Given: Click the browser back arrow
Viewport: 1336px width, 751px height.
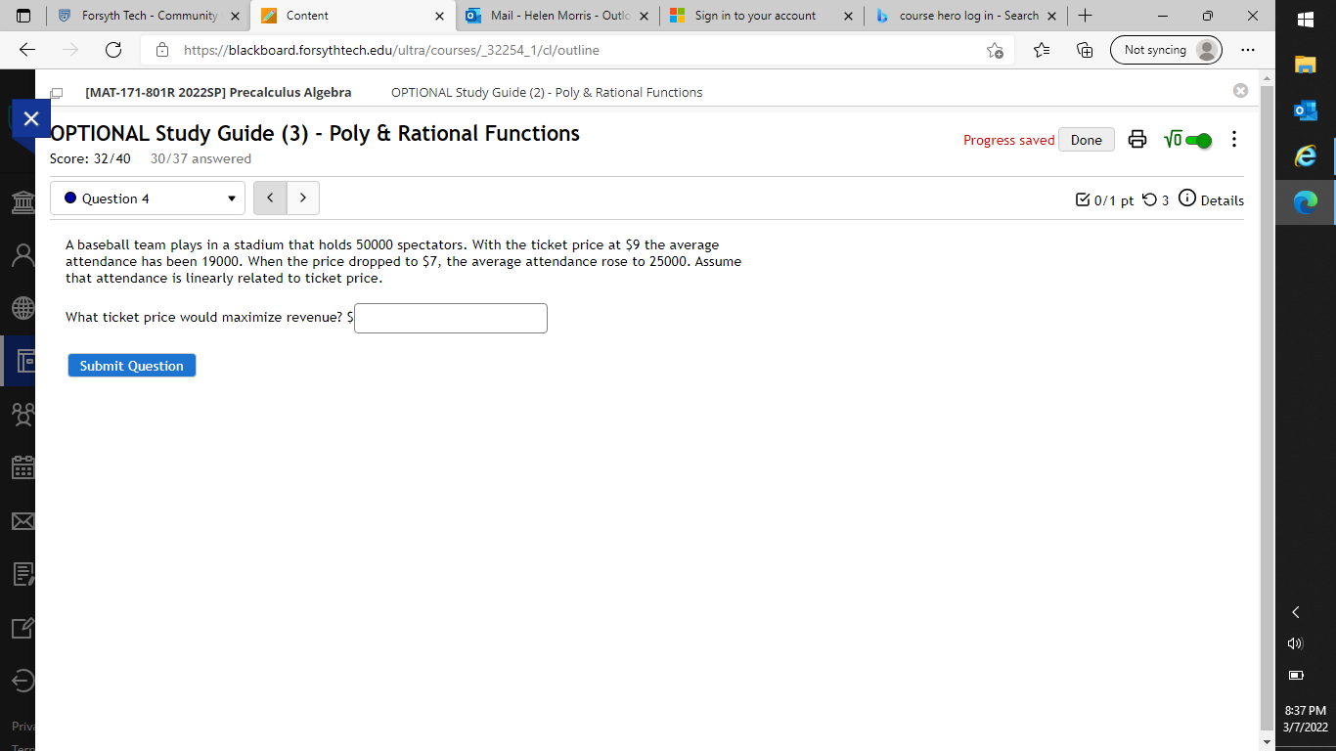Looking at the screenshot, I should click(x=27, y=50).
